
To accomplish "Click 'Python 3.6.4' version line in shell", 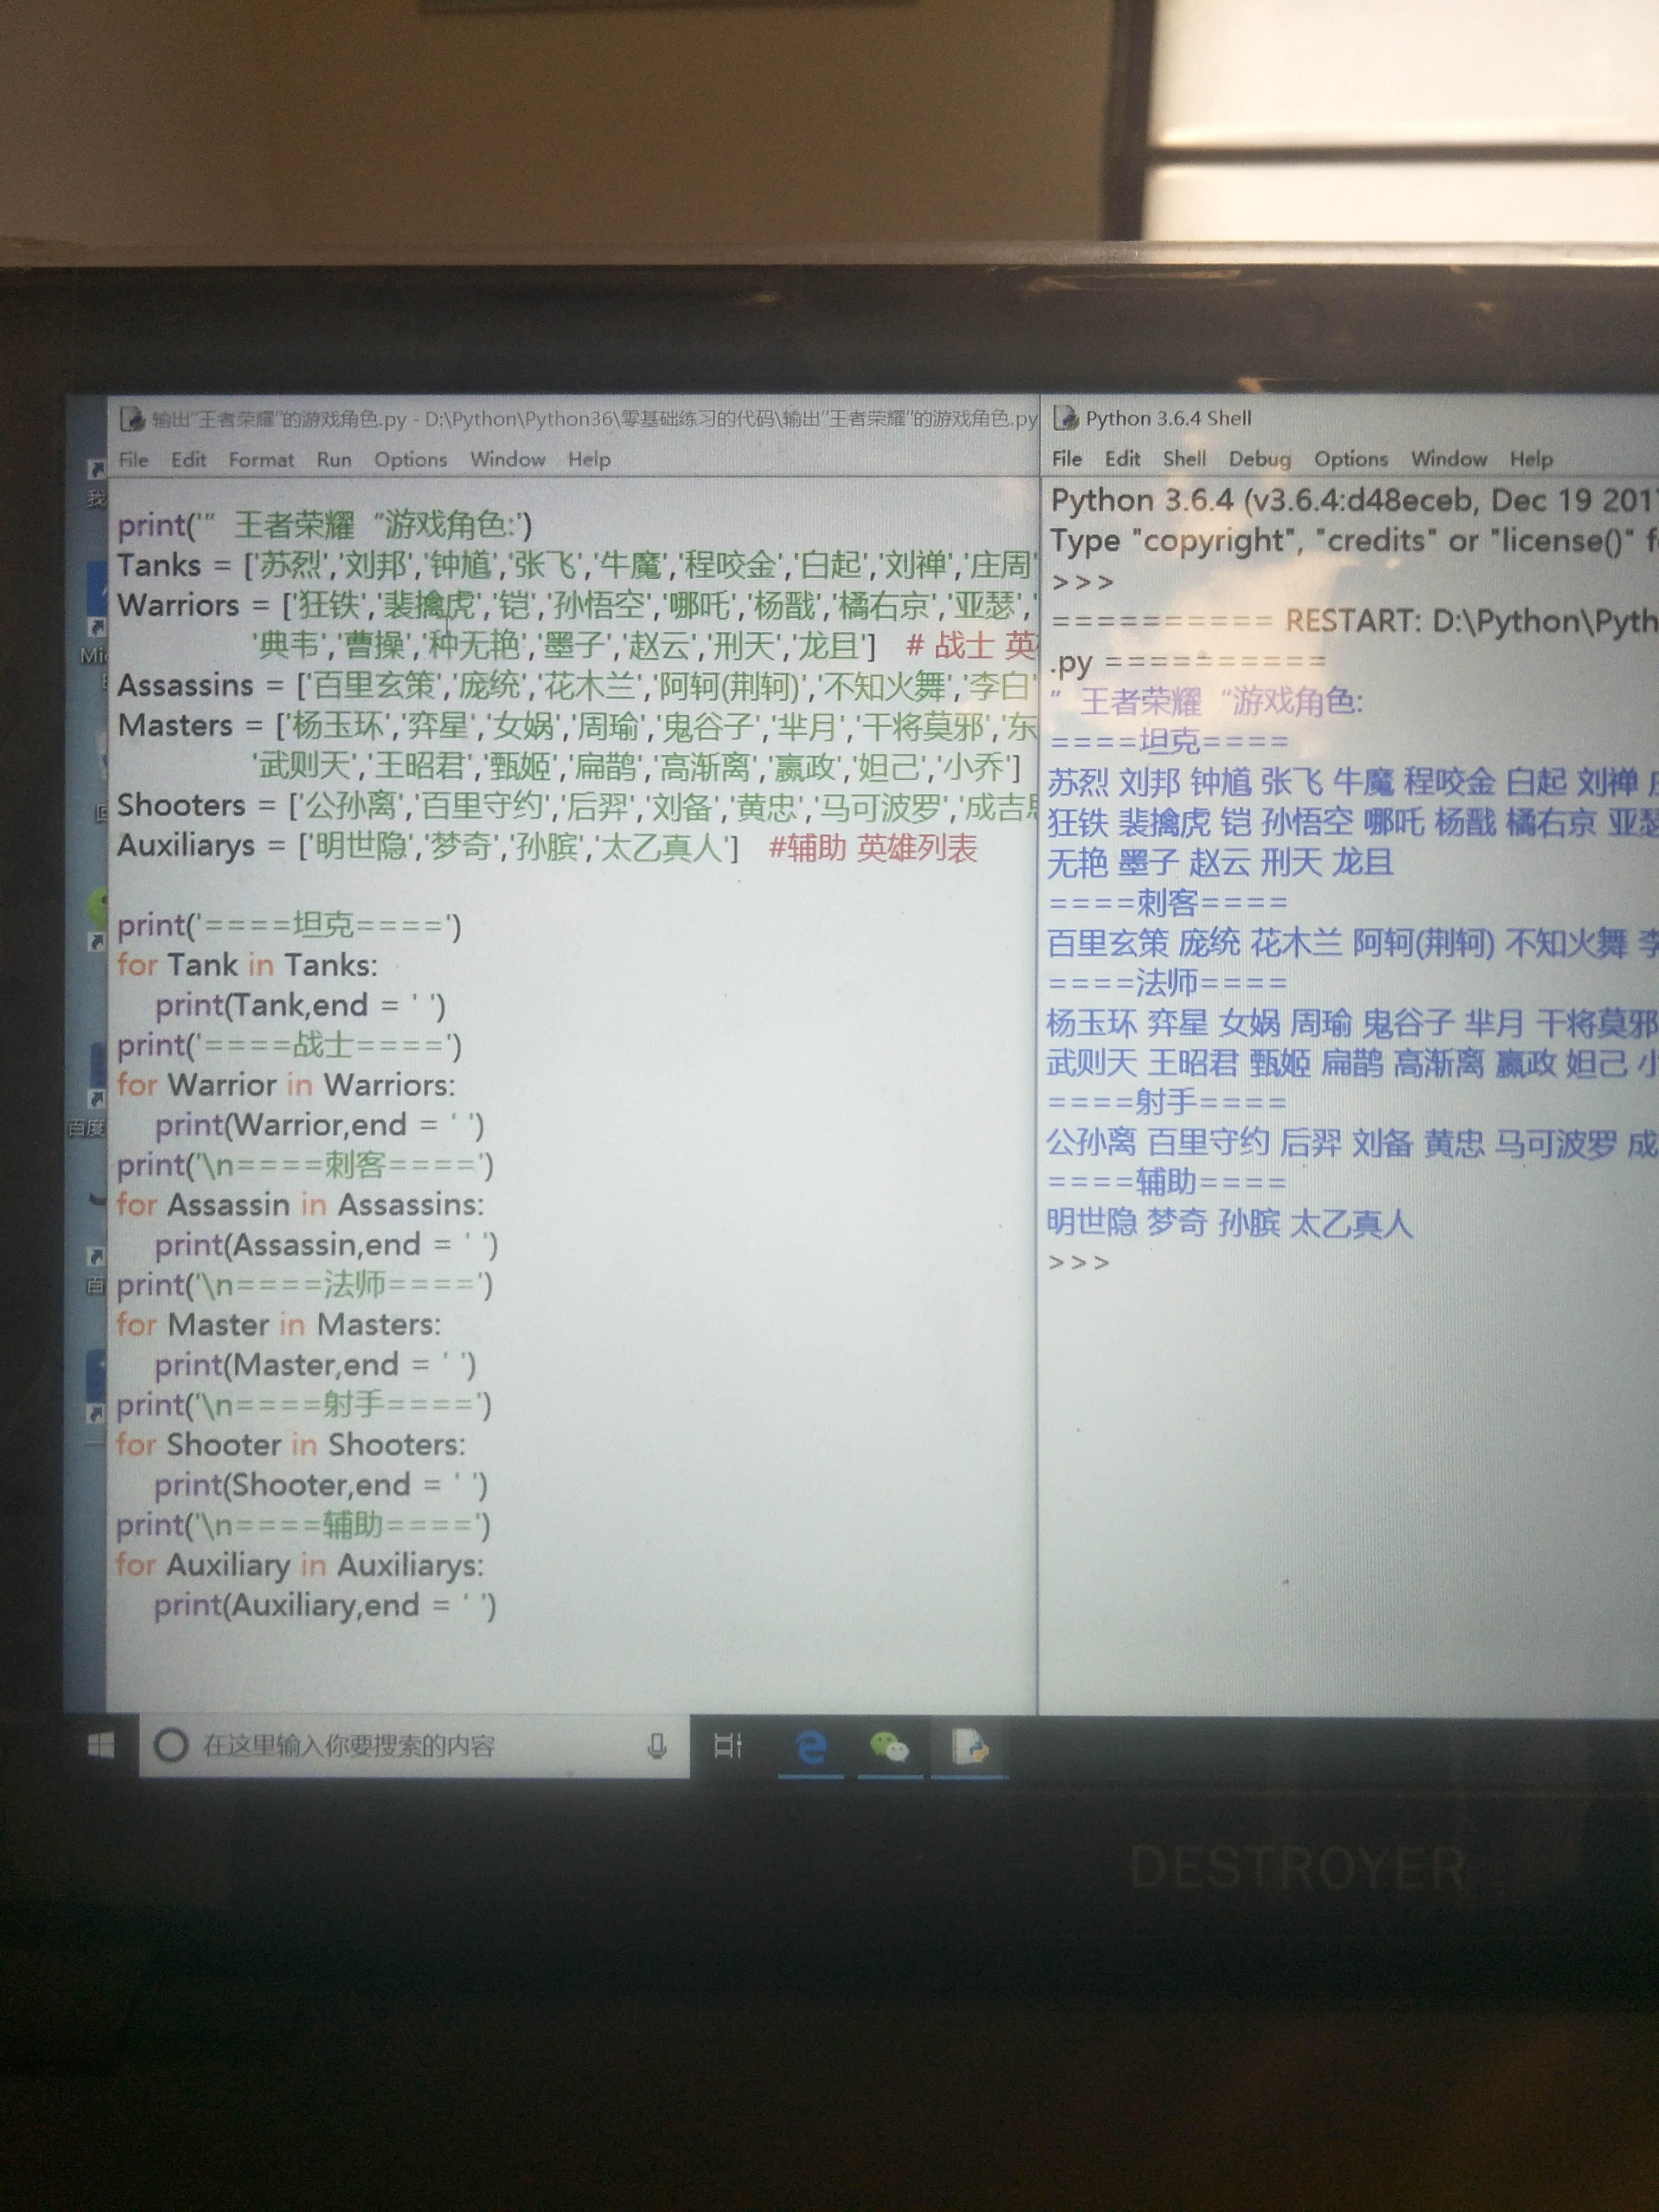I will pyautogui.click(x=1354, y=500).
